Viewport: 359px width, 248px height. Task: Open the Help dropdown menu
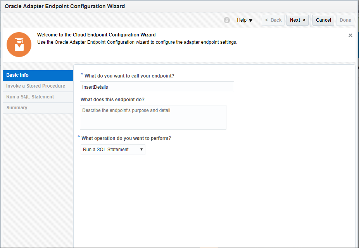245,20
